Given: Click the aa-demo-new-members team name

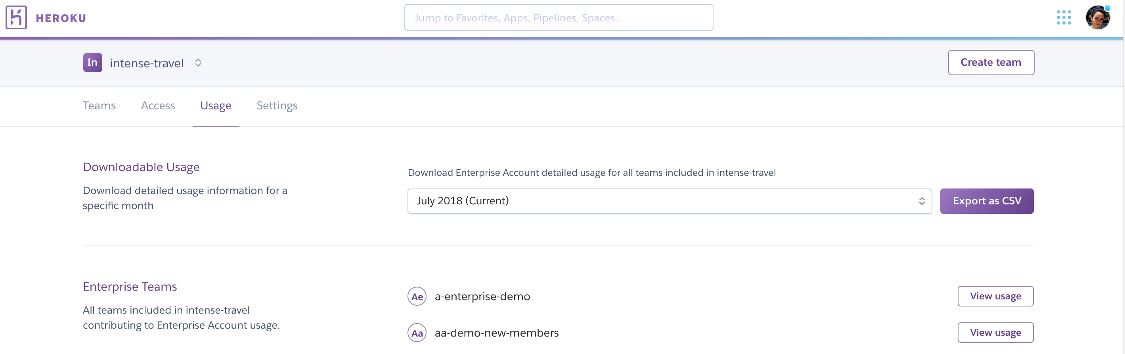Looking at the screenshot, I should pyautogui.click(x=497, y=333).
